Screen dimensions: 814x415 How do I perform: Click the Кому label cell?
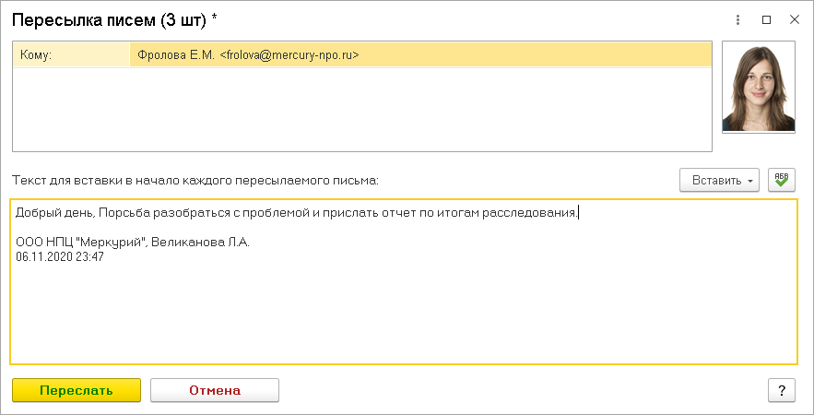pyautogui.click(x=72, y=55)
